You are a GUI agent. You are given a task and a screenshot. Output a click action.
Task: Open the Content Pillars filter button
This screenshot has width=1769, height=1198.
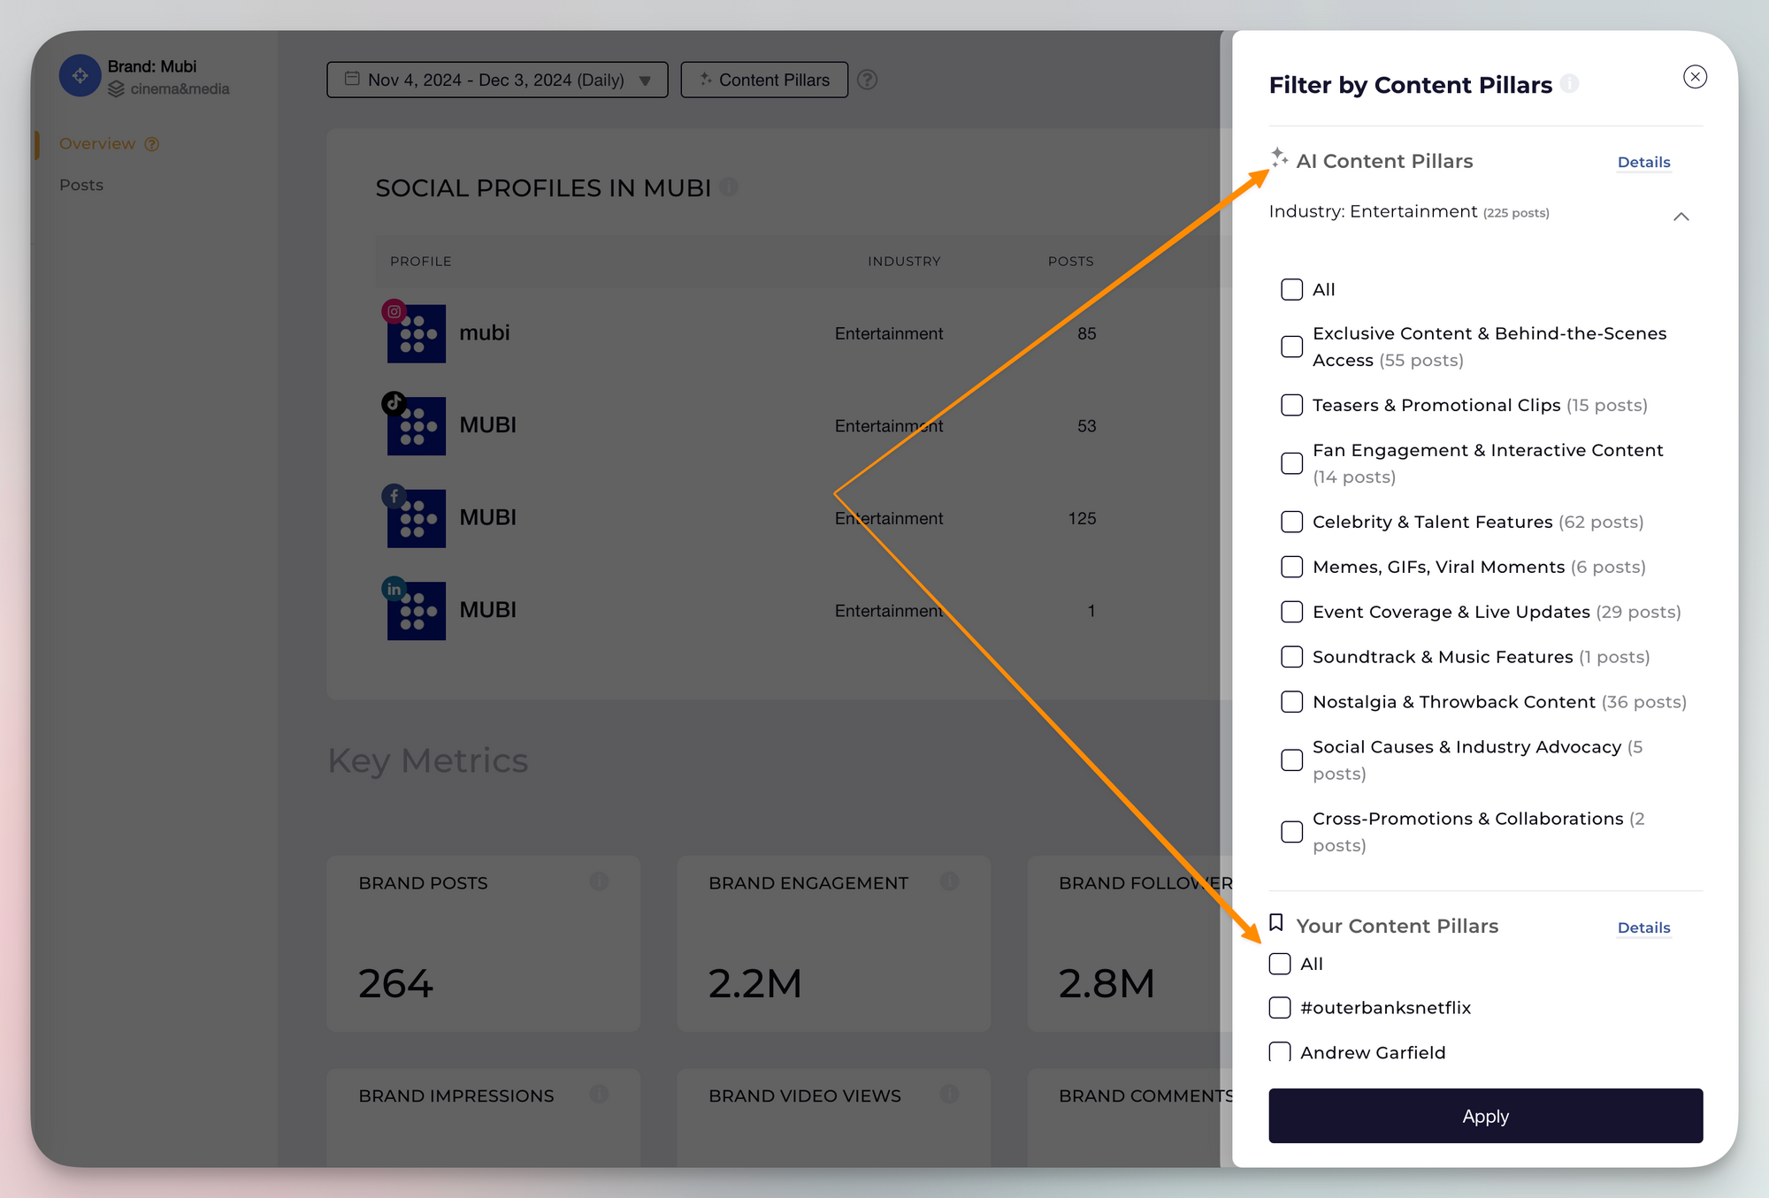point(764,80)
